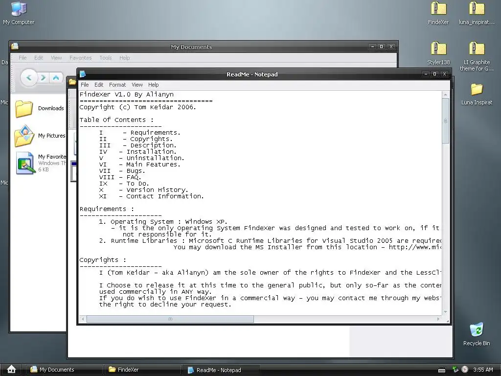Open View menu in My Documents
This screenshot has width=501, height=376.
[56, 58]
